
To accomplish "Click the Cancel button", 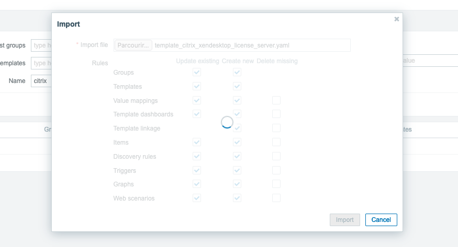I will pos(381,220).
